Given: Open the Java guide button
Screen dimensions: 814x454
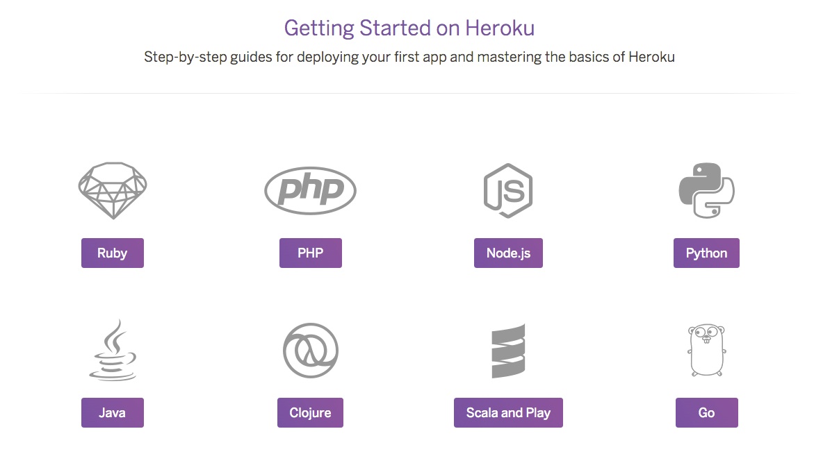Looking at the screenshot, I should point(113,412).
